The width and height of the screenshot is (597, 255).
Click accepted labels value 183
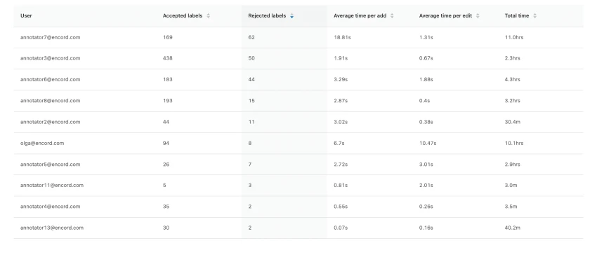click(x=168, y=79)
